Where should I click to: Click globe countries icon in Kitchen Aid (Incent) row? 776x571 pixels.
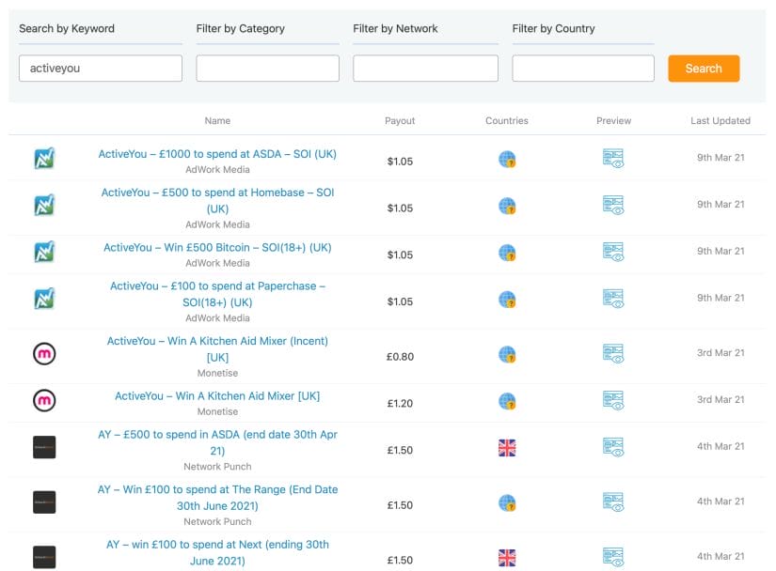click(507, 354)
